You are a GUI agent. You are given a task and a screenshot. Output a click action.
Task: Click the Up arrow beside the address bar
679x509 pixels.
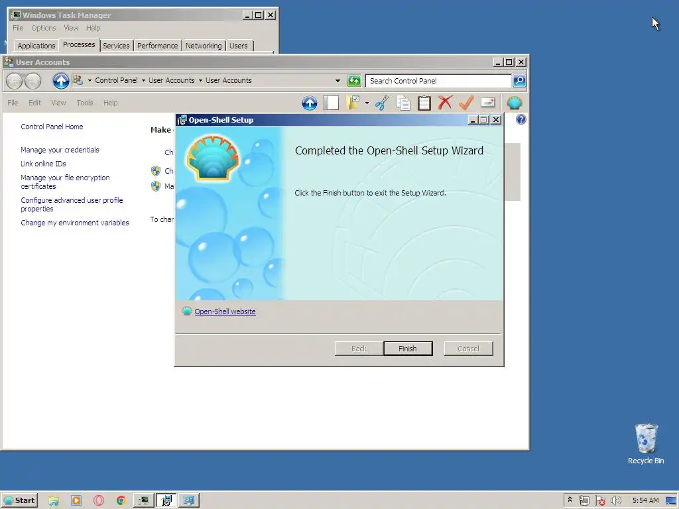click(61, 80)
